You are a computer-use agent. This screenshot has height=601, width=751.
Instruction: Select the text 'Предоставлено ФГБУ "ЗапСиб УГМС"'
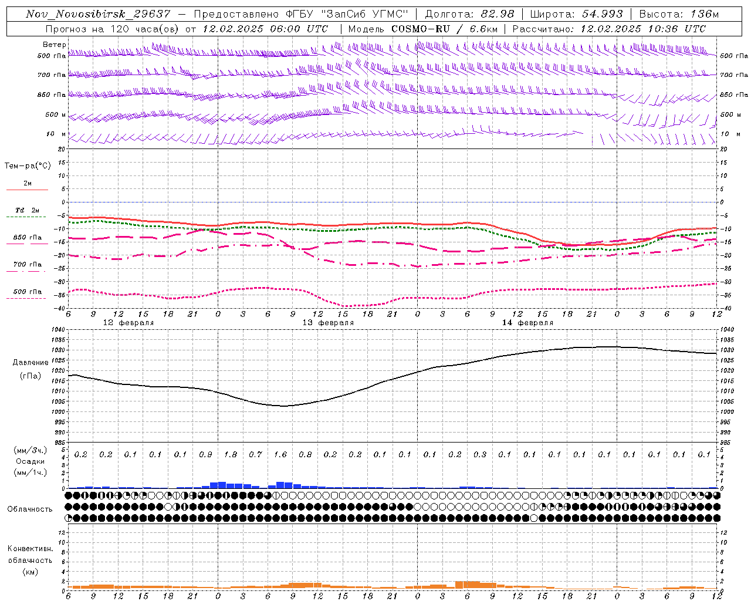(300, 14)
